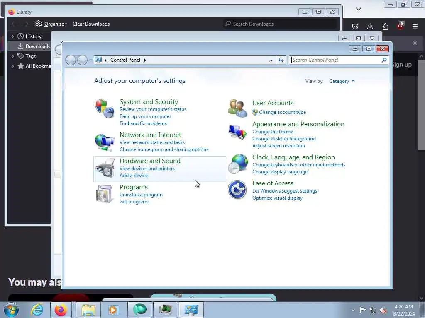Screen dimensions: 425x318
Task: Expand Tags in the Library sidebar
Action: click(12, 56)
